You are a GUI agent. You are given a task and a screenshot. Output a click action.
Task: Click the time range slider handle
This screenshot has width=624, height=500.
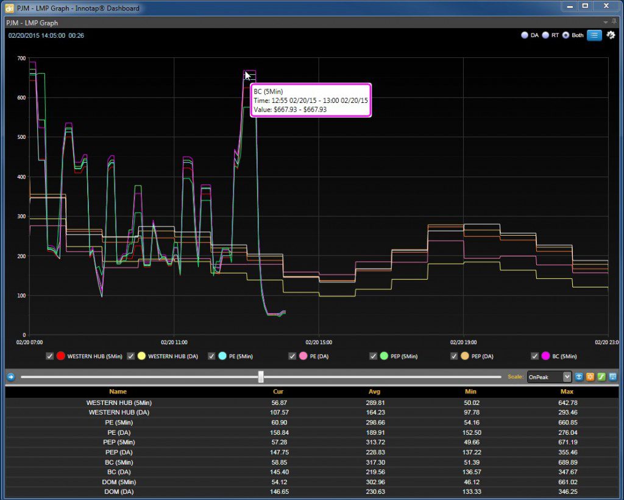[x=261, y=377]
